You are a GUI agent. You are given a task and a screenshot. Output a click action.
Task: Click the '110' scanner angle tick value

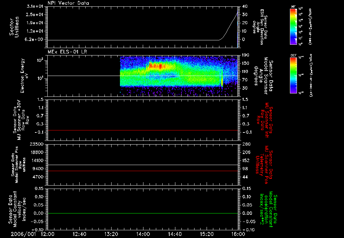tap(246, 72)
